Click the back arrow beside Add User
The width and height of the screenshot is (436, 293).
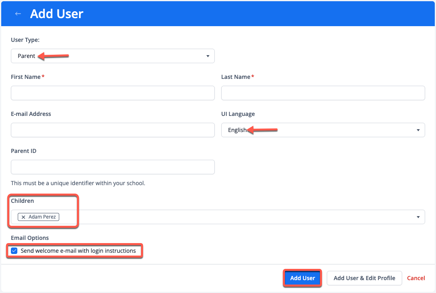click(18, 14)
